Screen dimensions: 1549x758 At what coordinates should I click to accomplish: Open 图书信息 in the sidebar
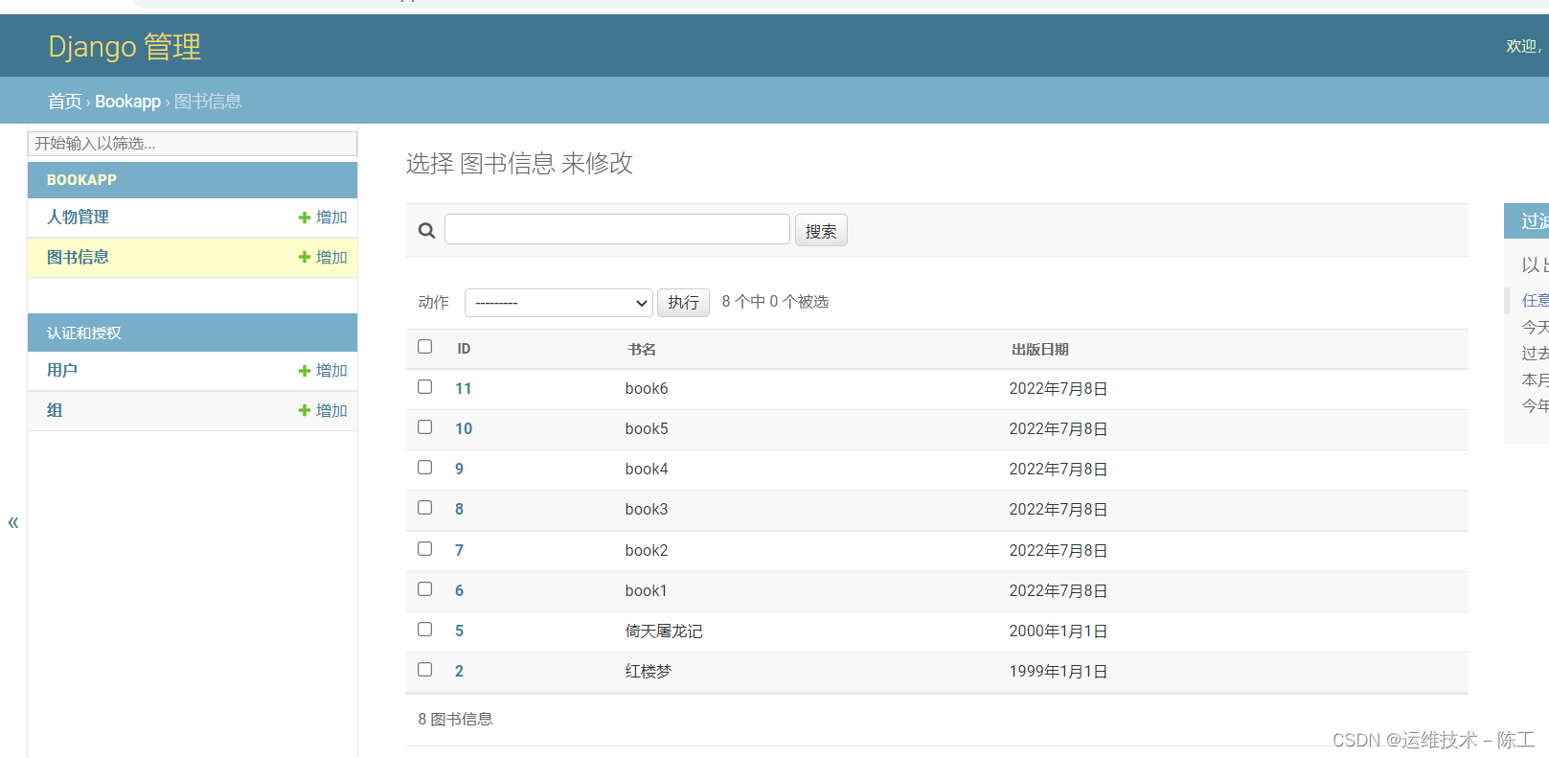[x=78, y=257]
